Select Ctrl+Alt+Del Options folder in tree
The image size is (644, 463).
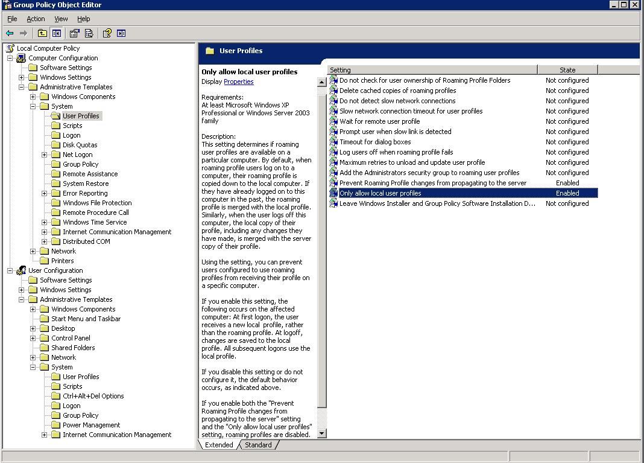(93, 396)
